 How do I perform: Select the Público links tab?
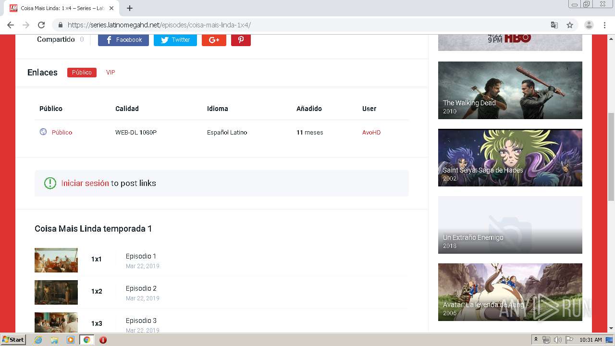pos(82,73)
